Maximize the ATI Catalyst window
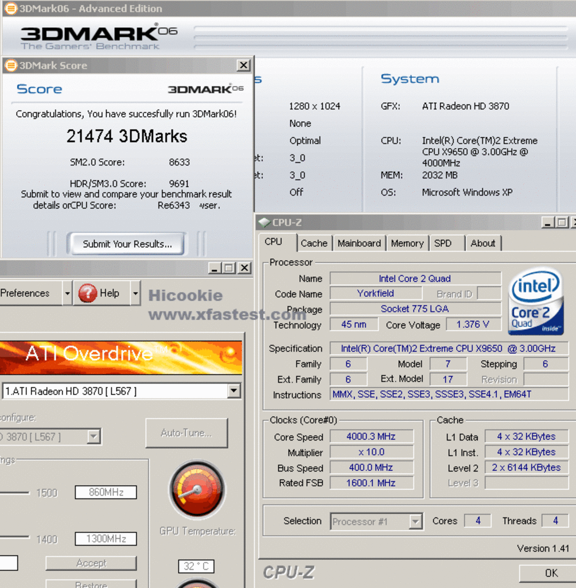 (229, 268)
